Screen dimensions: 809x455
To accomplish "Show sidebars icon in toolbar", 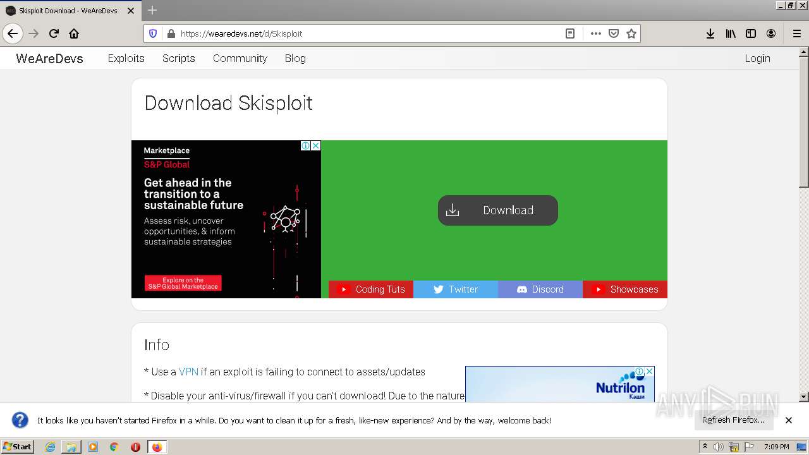I will (751, 33).
